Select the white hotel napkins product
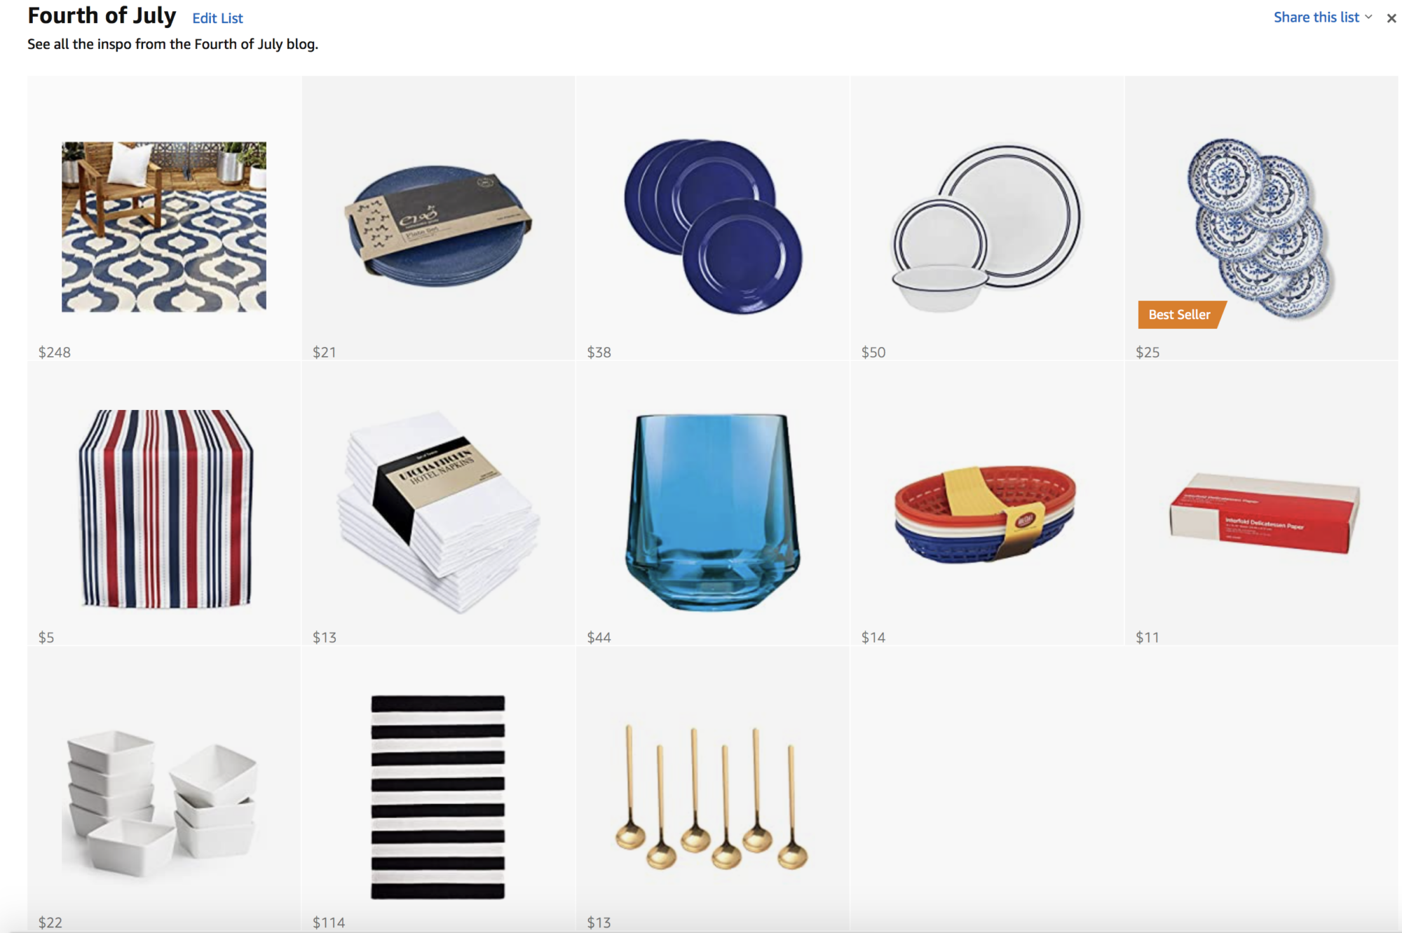 tap(439, 512)
